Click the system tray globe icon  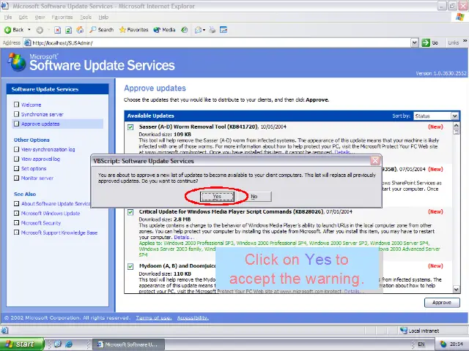pos(443,344)
